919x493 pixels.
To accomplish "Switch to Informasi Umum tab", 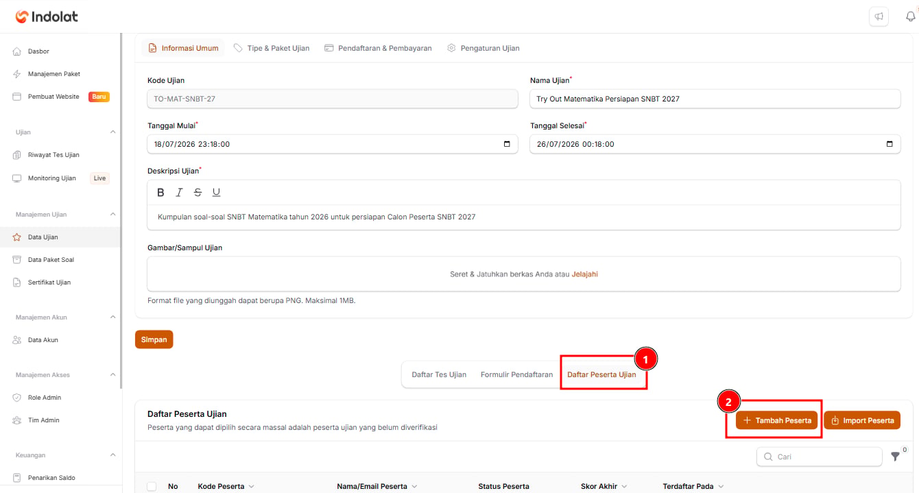I will pyautogui.click(x=183, y=48).
